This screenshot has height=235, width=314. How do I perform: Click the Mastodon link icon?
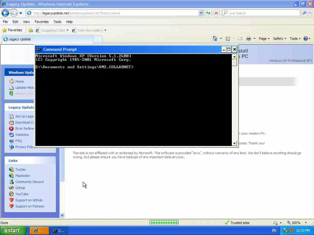coord(11,176)
